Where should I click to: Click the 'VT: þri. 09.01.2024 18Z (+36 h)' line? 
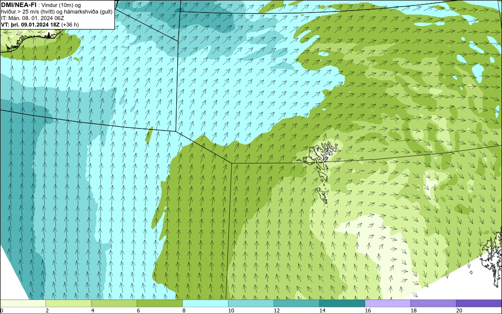(40, 25)
